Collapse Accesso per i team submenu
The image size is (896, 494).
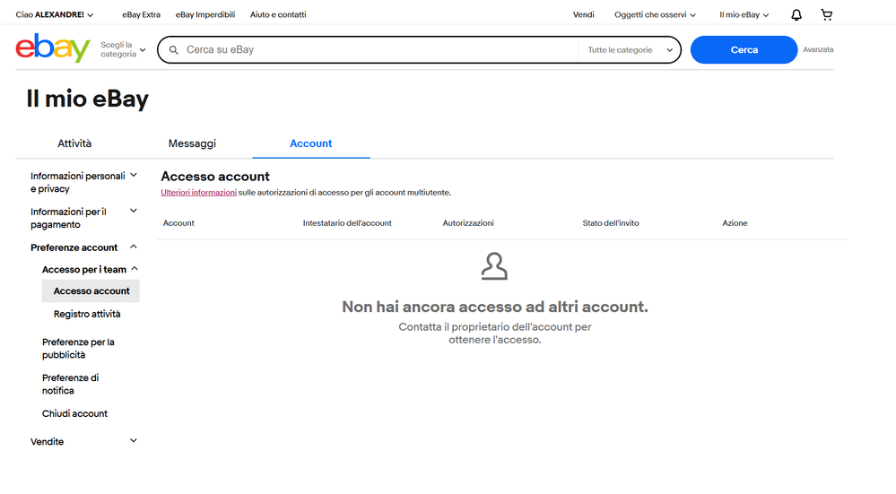90,269
